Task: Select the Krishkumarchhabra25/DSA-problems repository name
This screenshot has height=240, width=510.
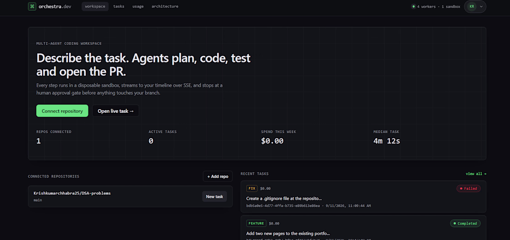Action: pyautogui.click(x=72, y=193)
